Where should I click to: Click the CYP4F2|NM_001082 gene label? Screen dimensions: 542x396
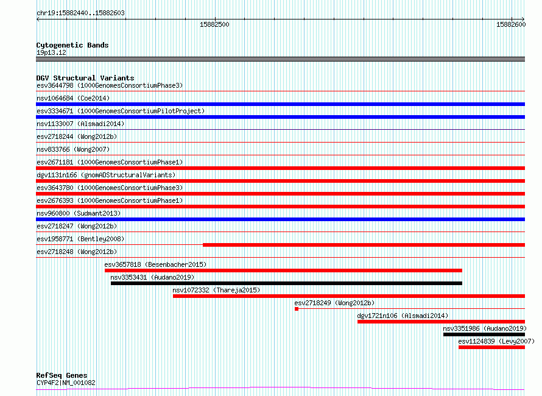tap(66, 383)
